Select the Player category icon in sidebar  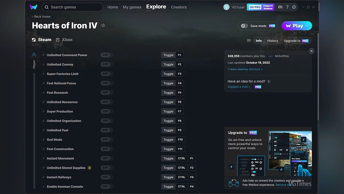tap(34, 55)
